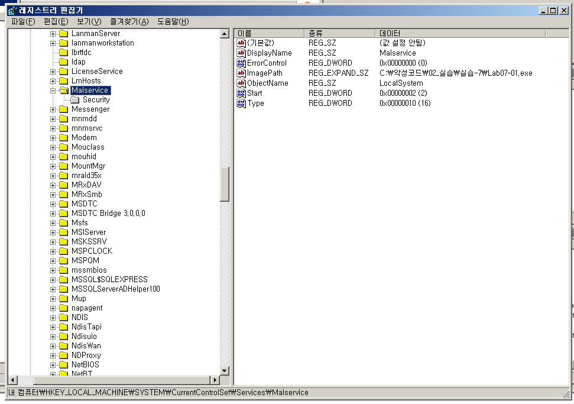The height and width of the screenshot is (404, 574).
Task: Click the LmHosts folder icon
Action: click(x=64, y=81)
